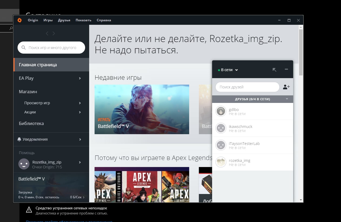Open Просмотр игр submenu item
Image resolution: width=341 pixels, height=222 pixels.
point(37,103)
